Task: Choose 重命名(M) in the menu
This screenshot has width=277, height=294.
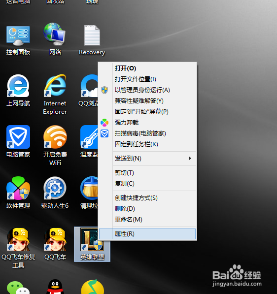Action: [x=147, y=220]
